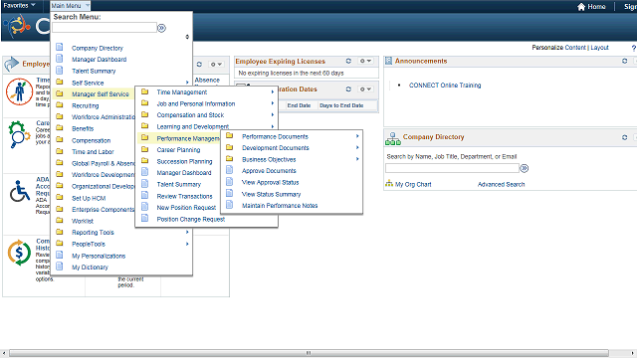Click the horizontal scrollbar at the bottom
Viewport: 637px width, 358px height.
[x=309, y=353]
